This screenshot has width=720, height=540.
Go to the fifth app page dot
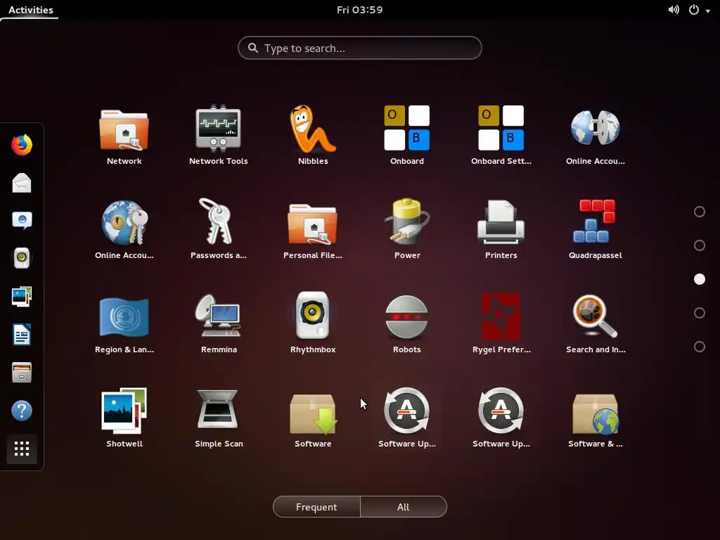click(x=700, y=347)
